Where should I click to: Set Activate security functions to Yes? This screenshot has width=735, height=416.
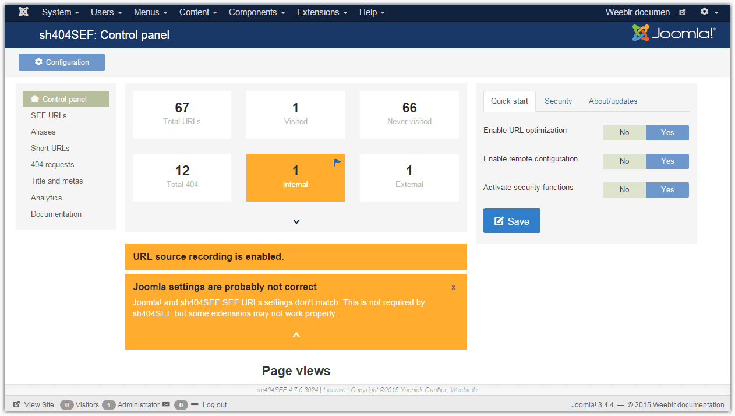(x=667, y=190)
